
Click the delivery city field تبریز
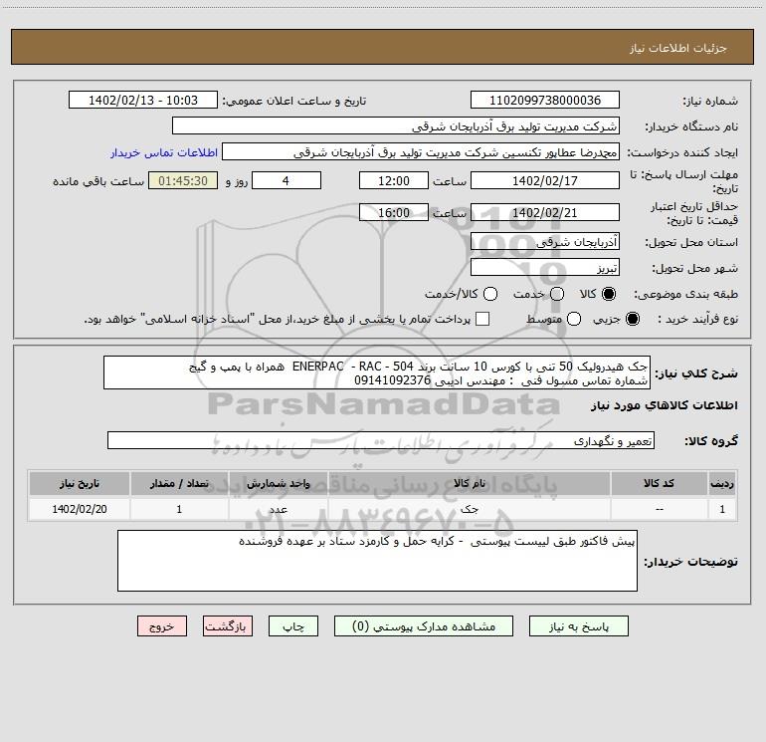tap(545, 268)
